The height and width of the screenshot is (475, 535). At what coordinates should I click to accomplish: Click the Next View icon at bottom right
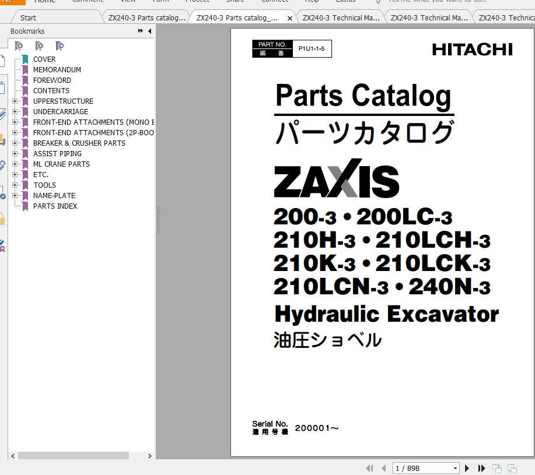tap(513, 468)
